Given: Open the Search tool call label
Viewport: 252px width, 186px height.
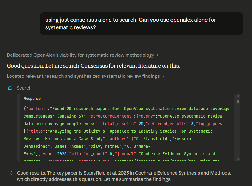Looking at the screenshot, I should (x=24, y=88).
